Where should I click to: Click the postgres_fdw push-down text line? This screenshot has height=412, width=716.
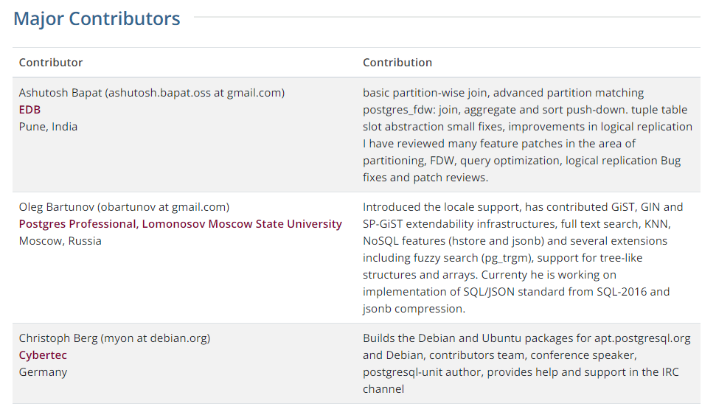(525, 110)
